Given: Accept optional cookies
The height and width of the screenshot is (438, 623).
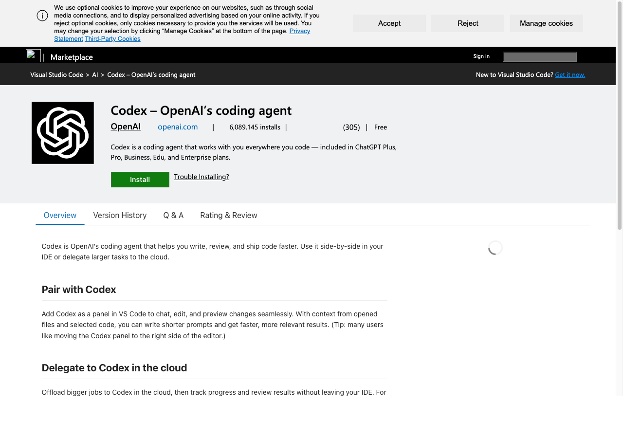Looking at the screenshot, I should pos(389,23).
